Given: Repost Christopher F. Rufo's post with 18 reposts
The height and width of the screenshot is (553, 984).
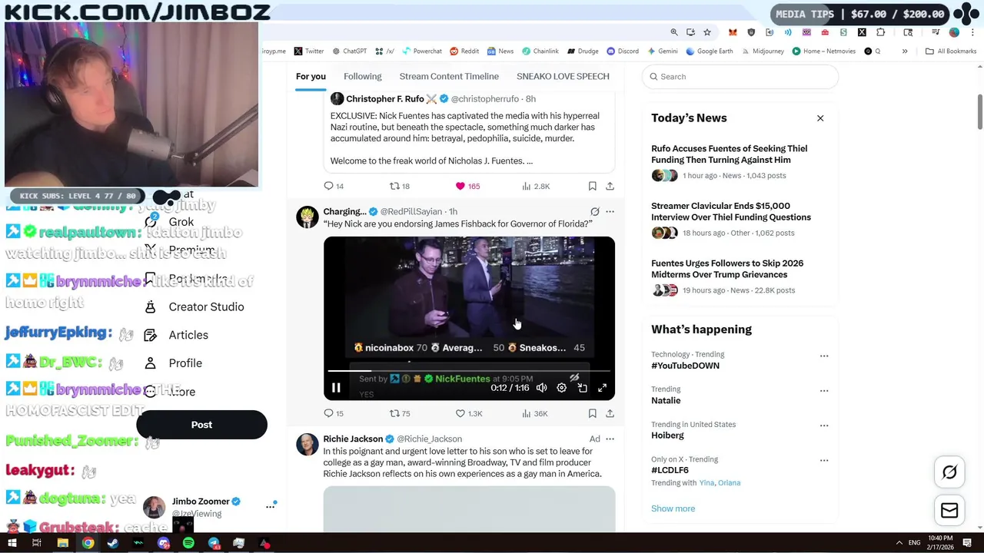Looking at the screenshot, I should click(400, 186).
